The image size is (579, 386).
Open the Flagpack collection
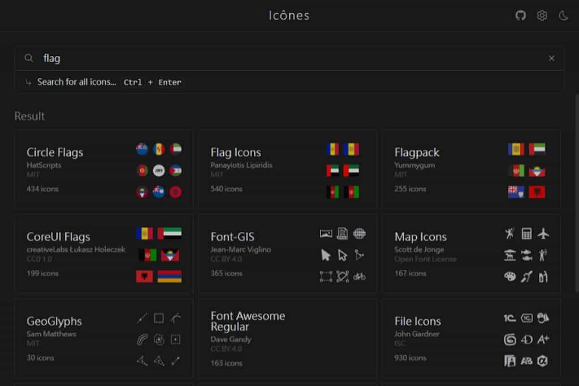pos(471,169)
